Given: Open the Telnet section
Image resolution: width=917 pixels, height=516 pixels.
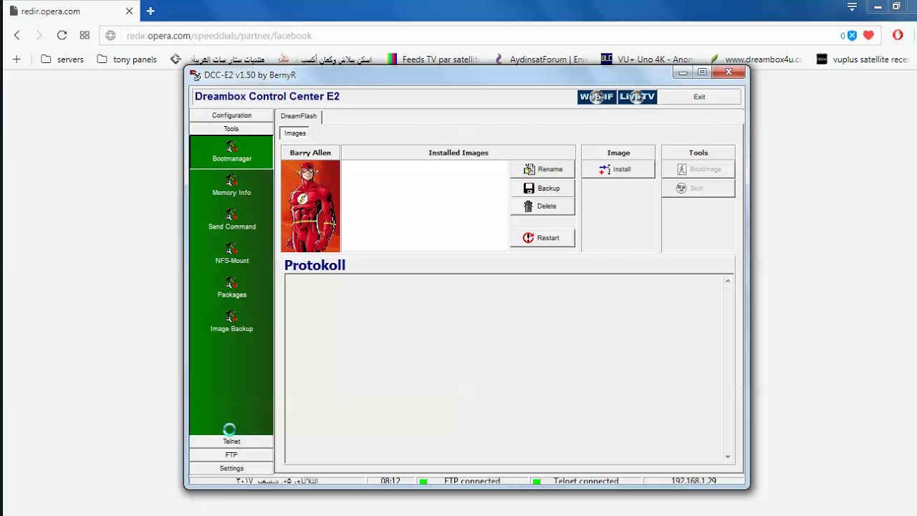Looking at the screenshot, I should tap(231, 441).
